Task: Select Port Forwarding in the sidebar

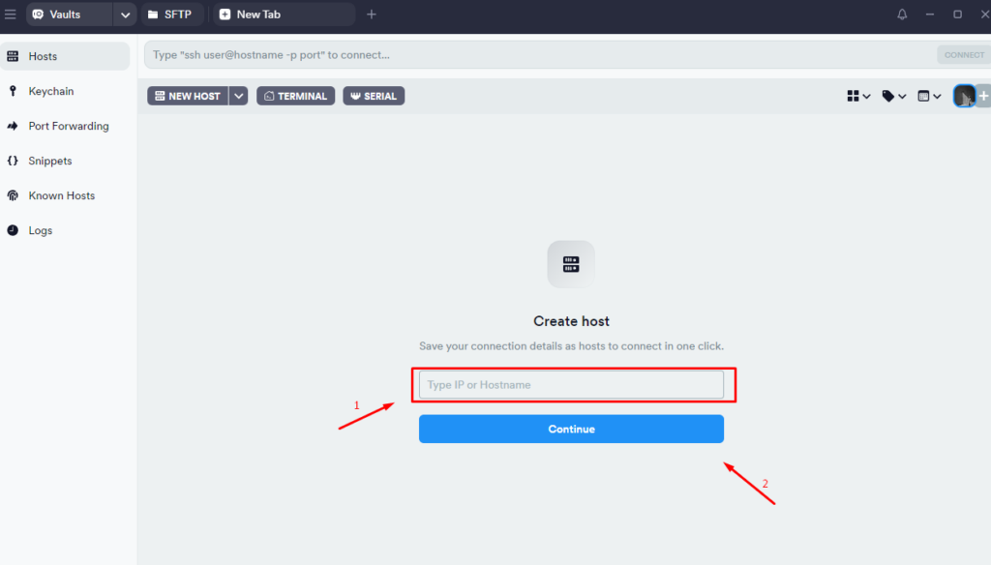Action: point(68,126)
